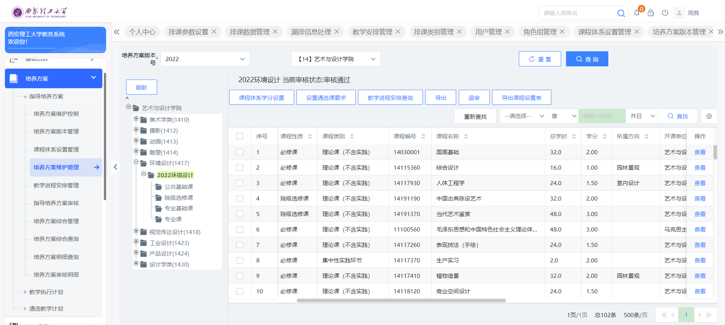725x325 pixels.
Task: Expand the 美术学类(1410) tree node
Action: [x=136, y=119]
